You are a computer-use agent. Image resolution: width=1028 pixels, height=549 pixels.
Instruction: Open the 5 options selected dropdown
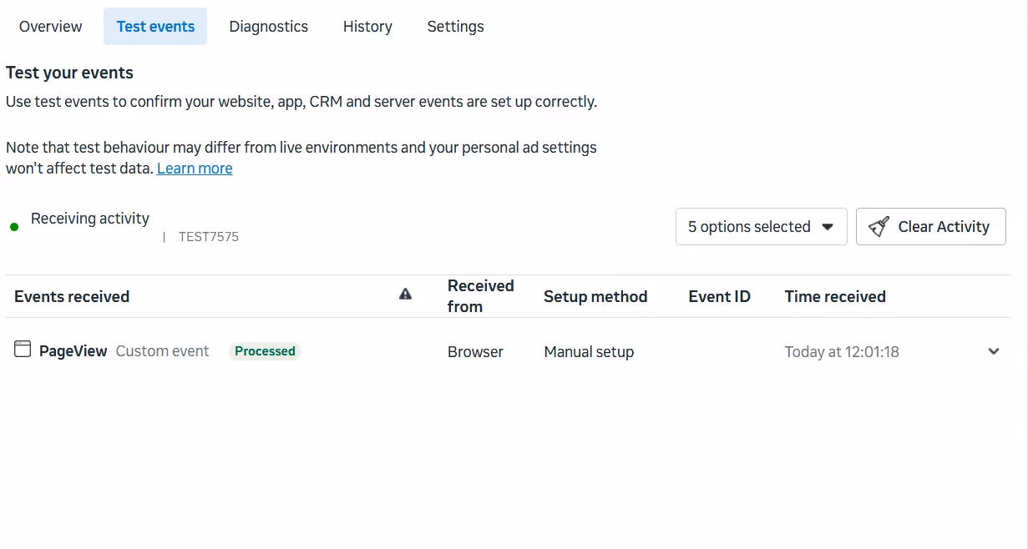click(x=761, y=227)
